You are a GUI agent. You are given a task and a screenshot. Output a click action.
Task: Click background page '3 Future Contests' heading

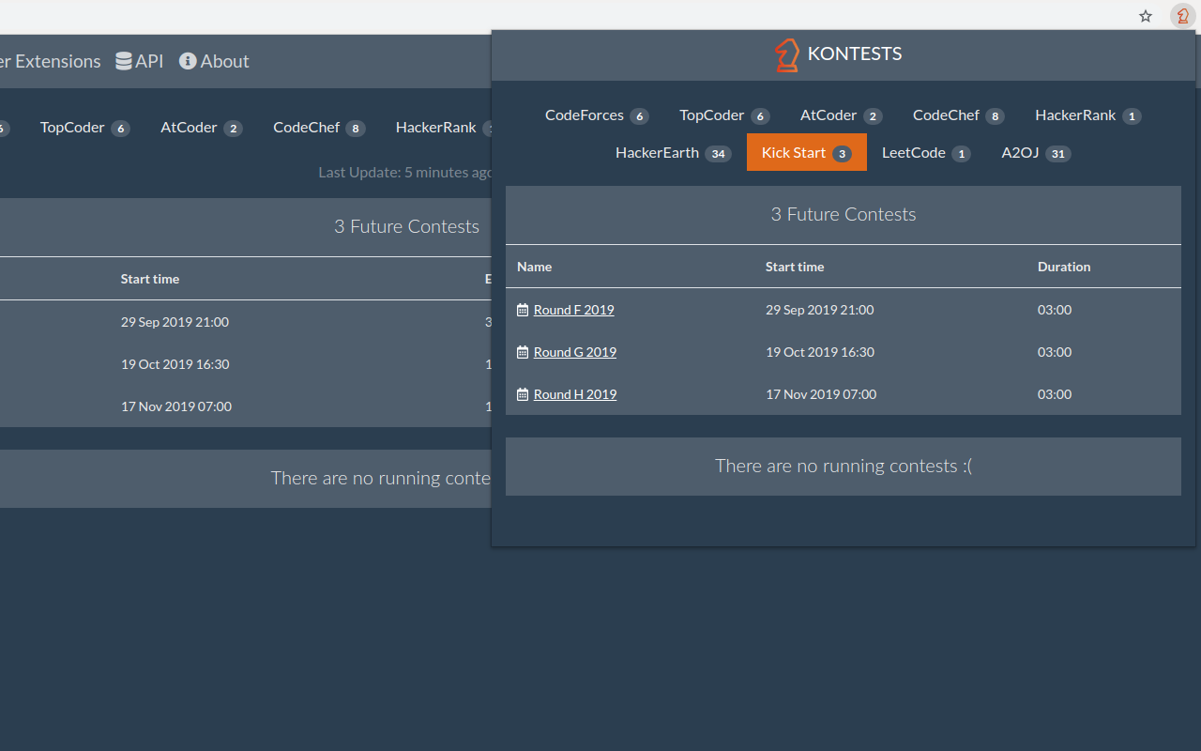coord(406,226)
